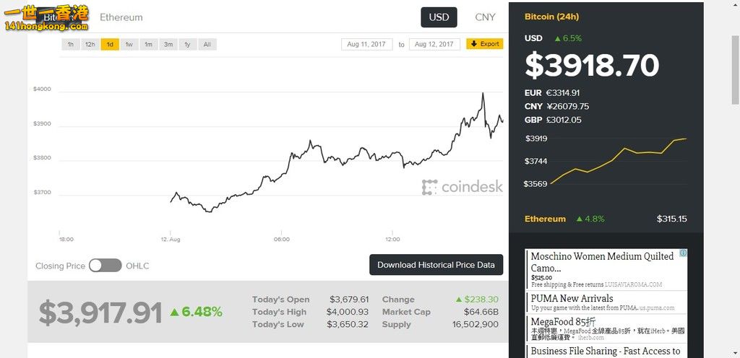740x358 pixels.
Task: Click Download Historical Price Data button
Action: 436,265
